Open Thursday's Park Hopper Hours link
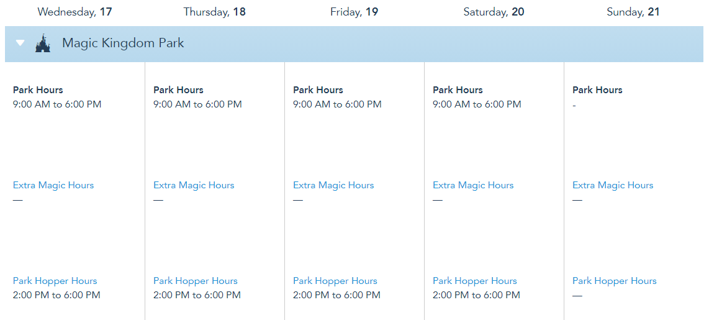The image size is (709, 320). pos(196,281)
